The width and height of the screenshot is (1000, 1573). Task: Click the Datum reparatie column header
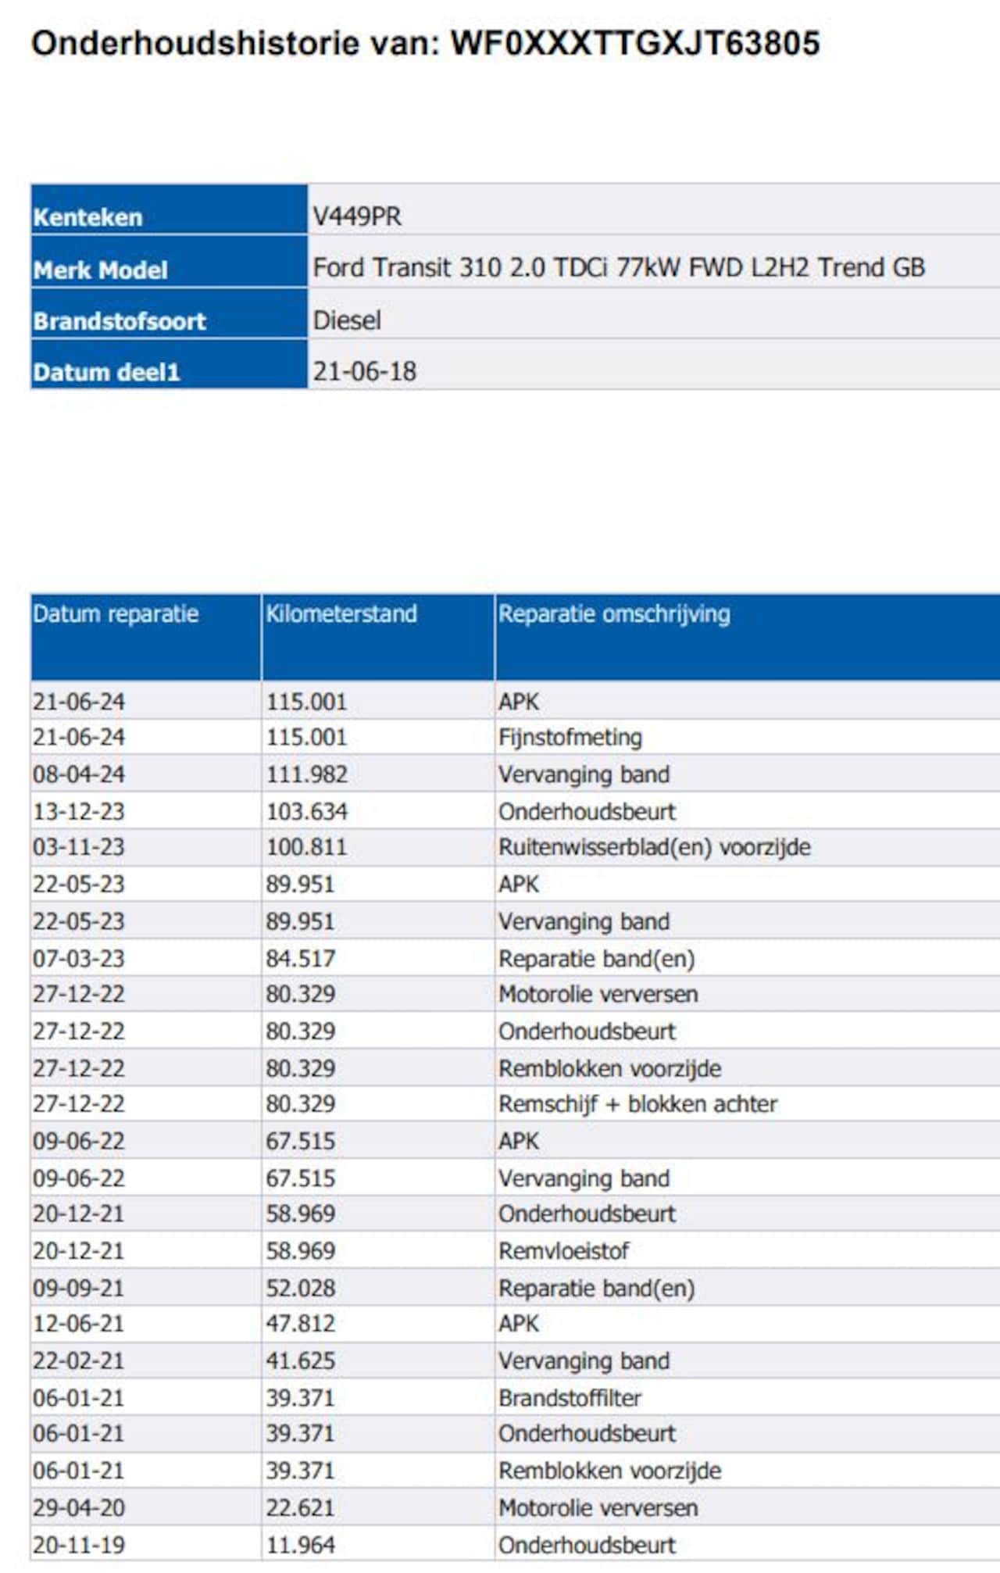tap(116, 614)
